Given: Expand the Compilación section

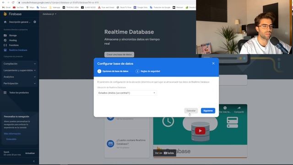Looking at the screenshot, I should [x=19, y=64].
